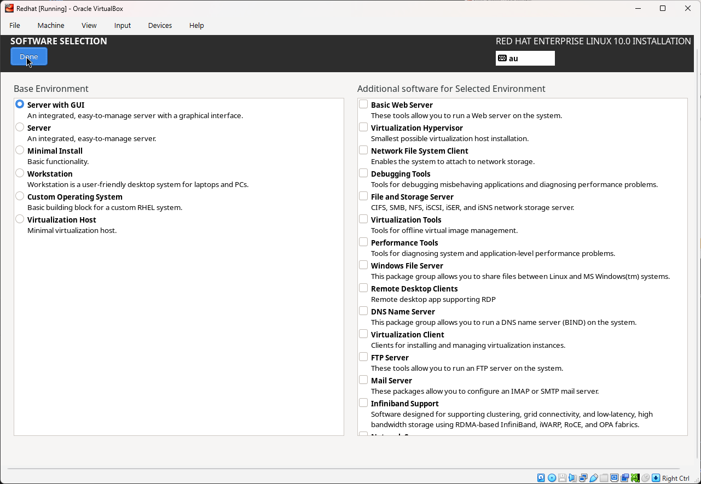Enable Windows File Server software

point(363,265)
